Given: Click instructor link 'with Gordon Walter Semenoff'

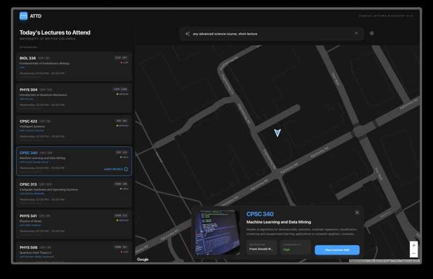Looking at the screenshot, I should [x=37, y=256].
